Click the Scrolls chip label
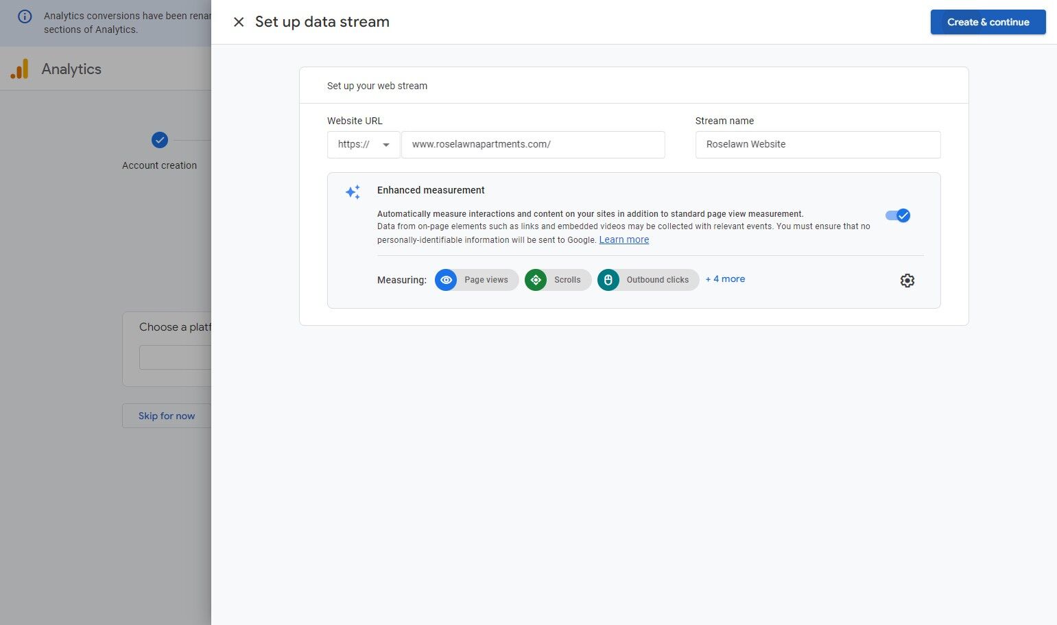This screenshot has height=625, width=1057. 567,280
